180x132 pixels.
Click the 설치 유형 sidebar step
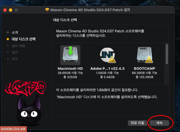pyautogui.click(x=18, y=46)
